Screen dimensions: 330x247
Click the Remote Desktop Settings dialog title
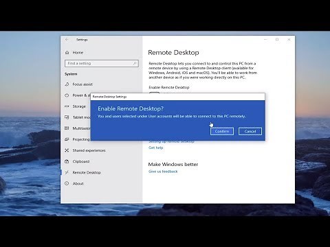[109, 97]
